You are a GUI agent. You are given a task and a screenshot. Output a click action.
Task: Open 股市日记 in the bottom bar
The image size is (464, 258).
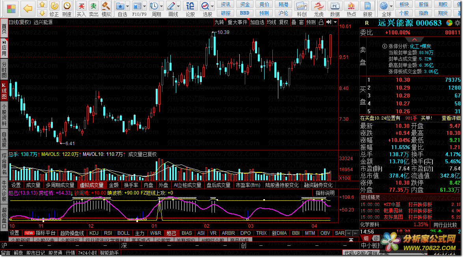coord(36,252)
